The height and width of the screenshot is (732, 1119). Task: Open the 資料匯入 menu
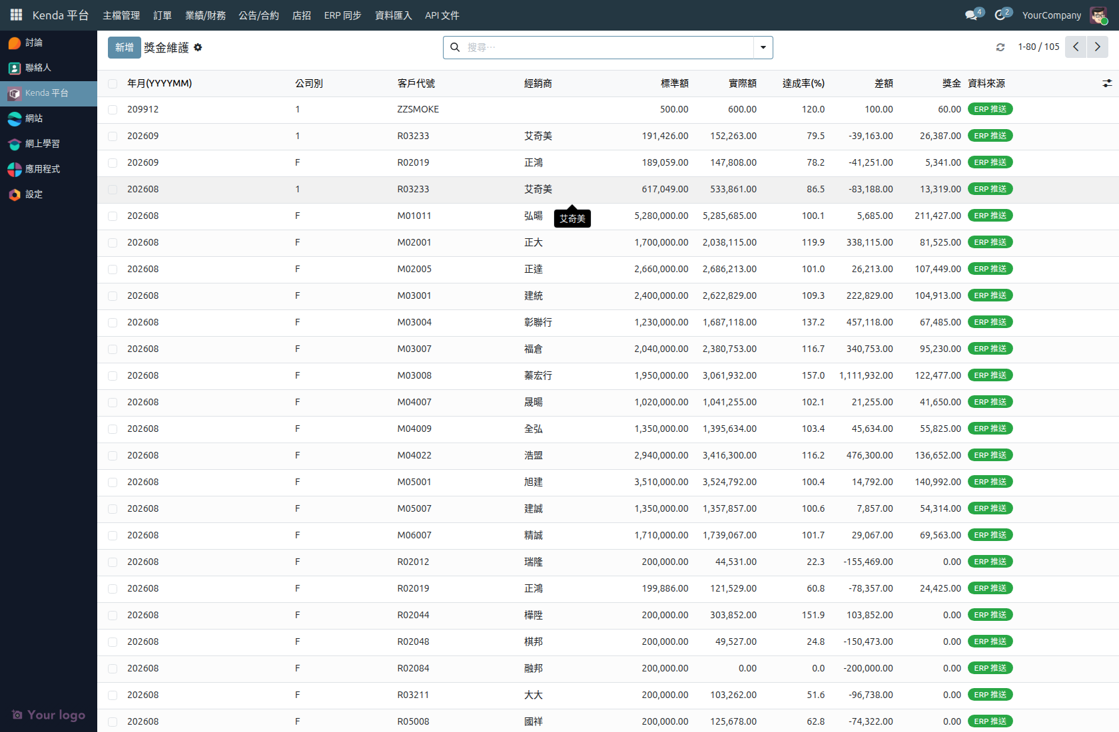click(394, 15)
